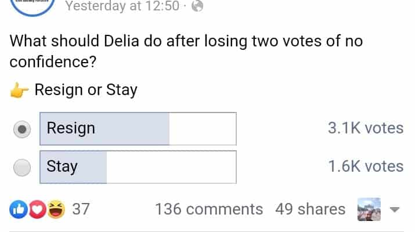View the 1.6K votes for Stay

click(365, 166)
